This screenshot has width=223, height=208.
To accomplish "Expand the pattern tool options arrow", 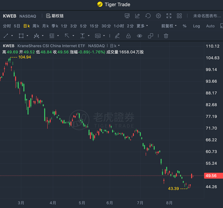I will click(x=43, y=36).
